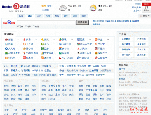151x115 pixels.
Task: Open the Kaixin (开心网) icon
Action: [24, 49]
